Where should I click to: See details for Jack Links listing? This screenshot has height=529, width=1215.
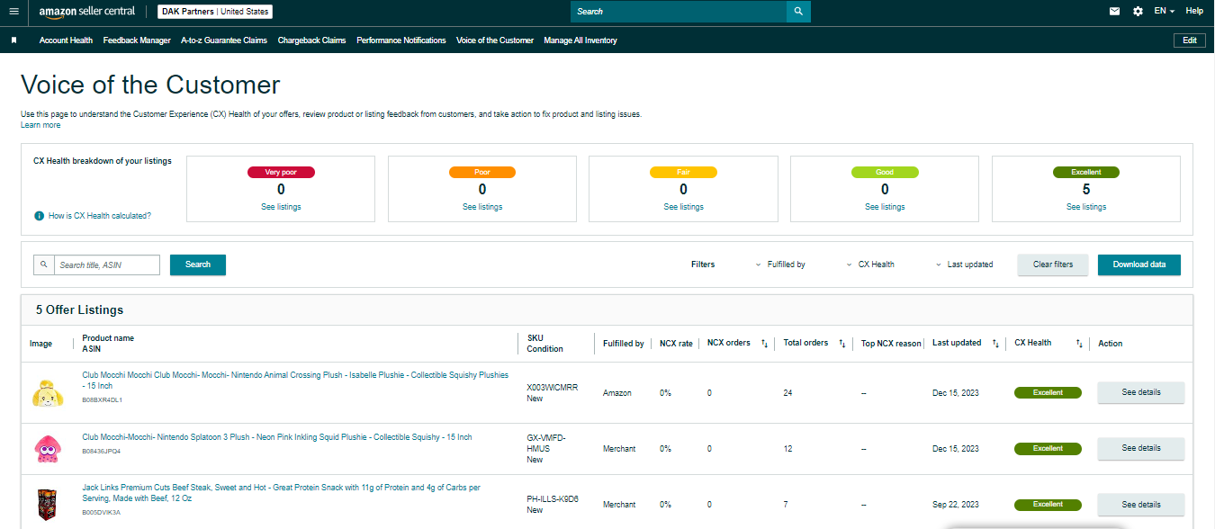coord(1141,505)
